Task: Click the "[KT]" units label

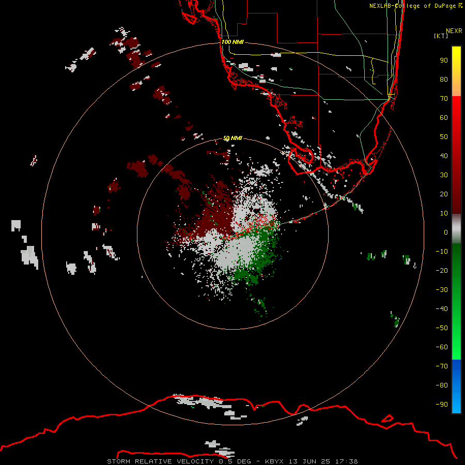Action: pos(441,36)
